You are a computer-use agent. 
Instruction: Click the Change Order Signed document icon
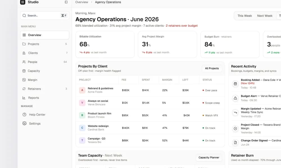click(x=235, y=143)
